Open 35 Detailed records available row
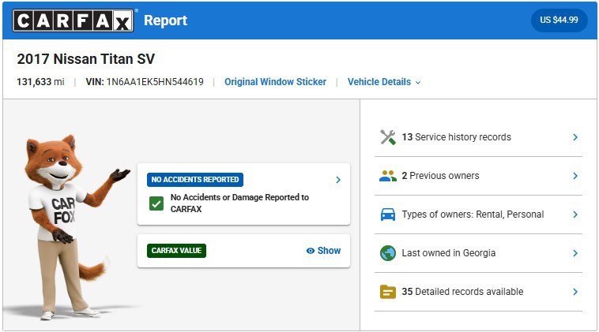The image size is (599, 332). pyautogui.click(x=462, y=292)
